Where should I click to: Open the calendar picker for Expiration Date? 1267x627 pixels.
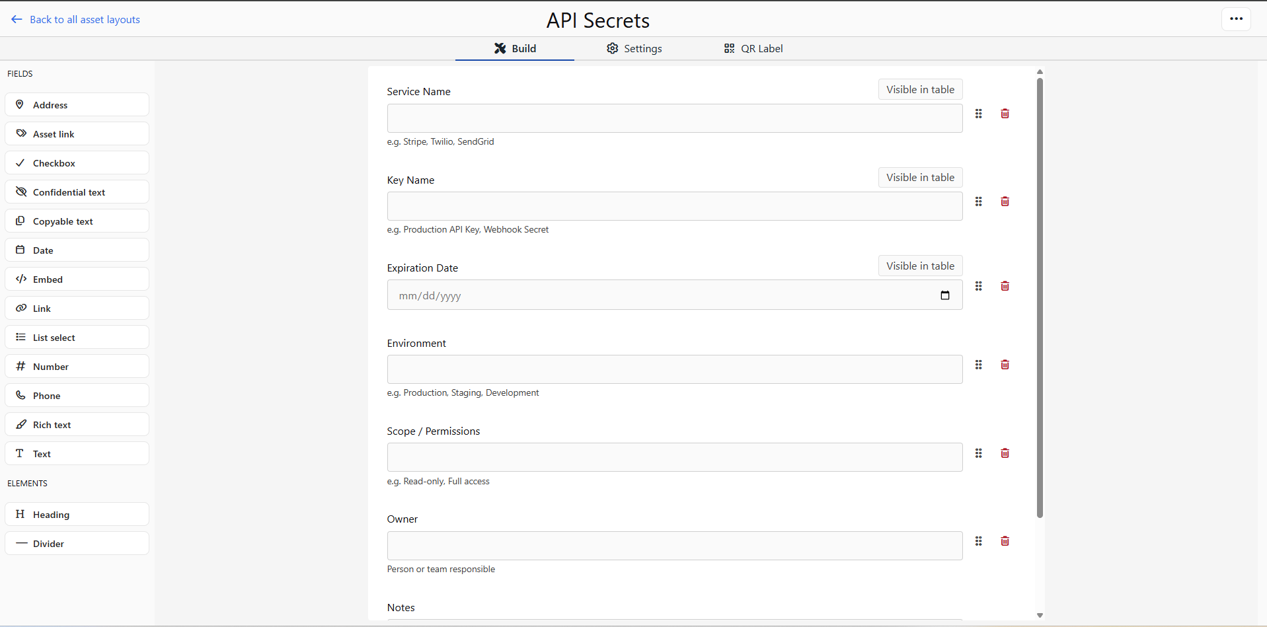(945, 295)
